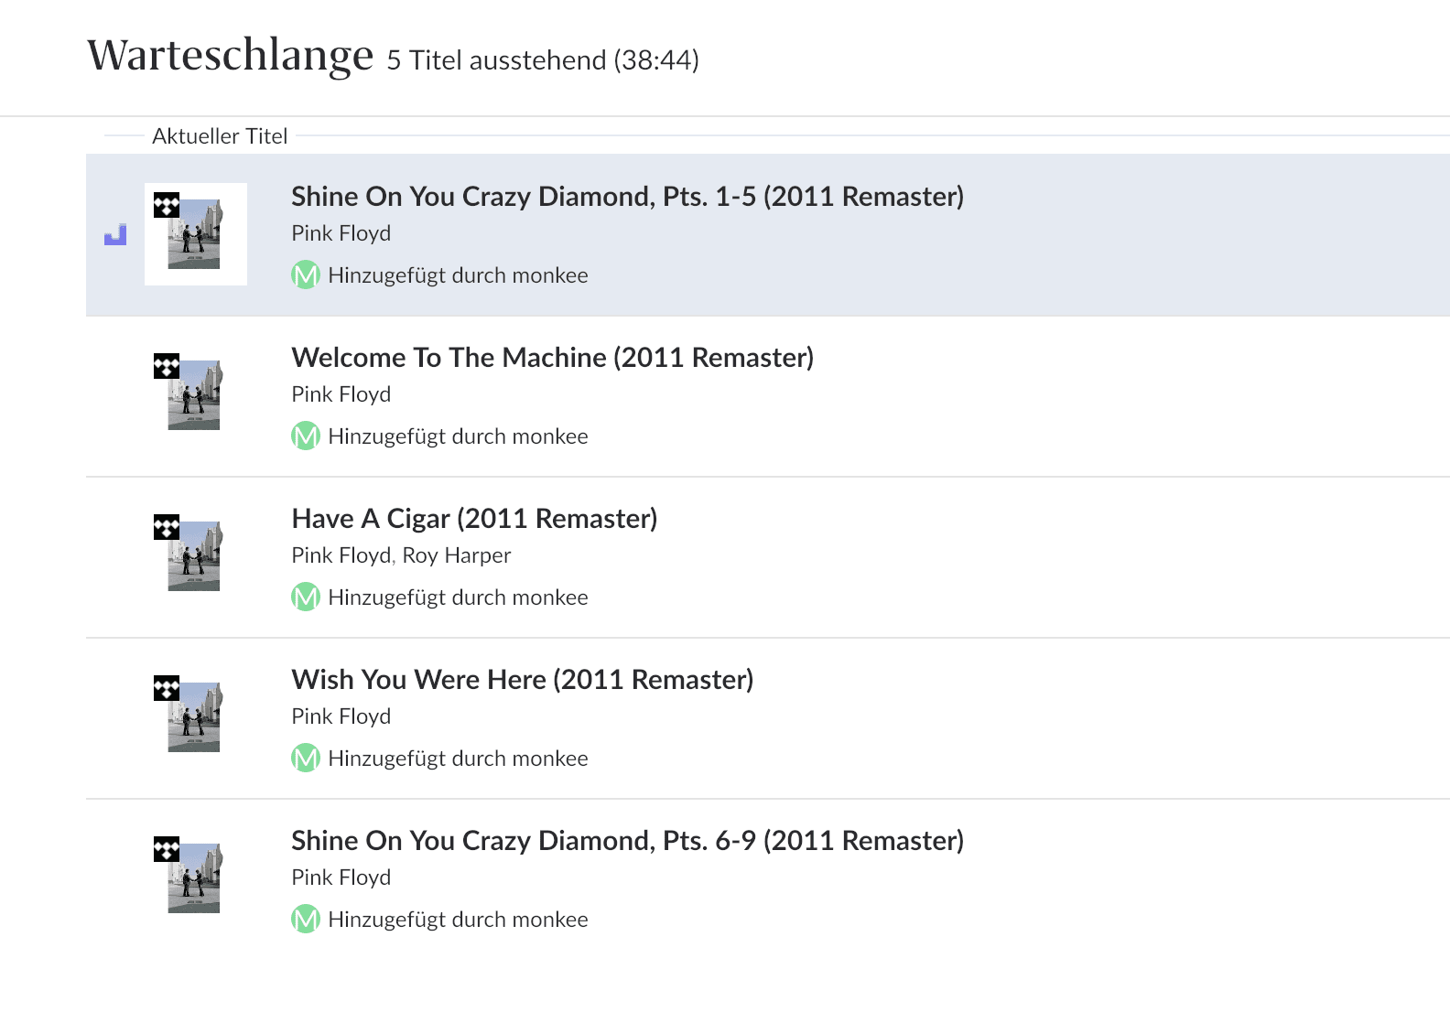Click monkee's avatar under Shine On Pts. 1-5
Image resolution: width=1450 pixels, height=1012 pixels.
pos(305,275)
